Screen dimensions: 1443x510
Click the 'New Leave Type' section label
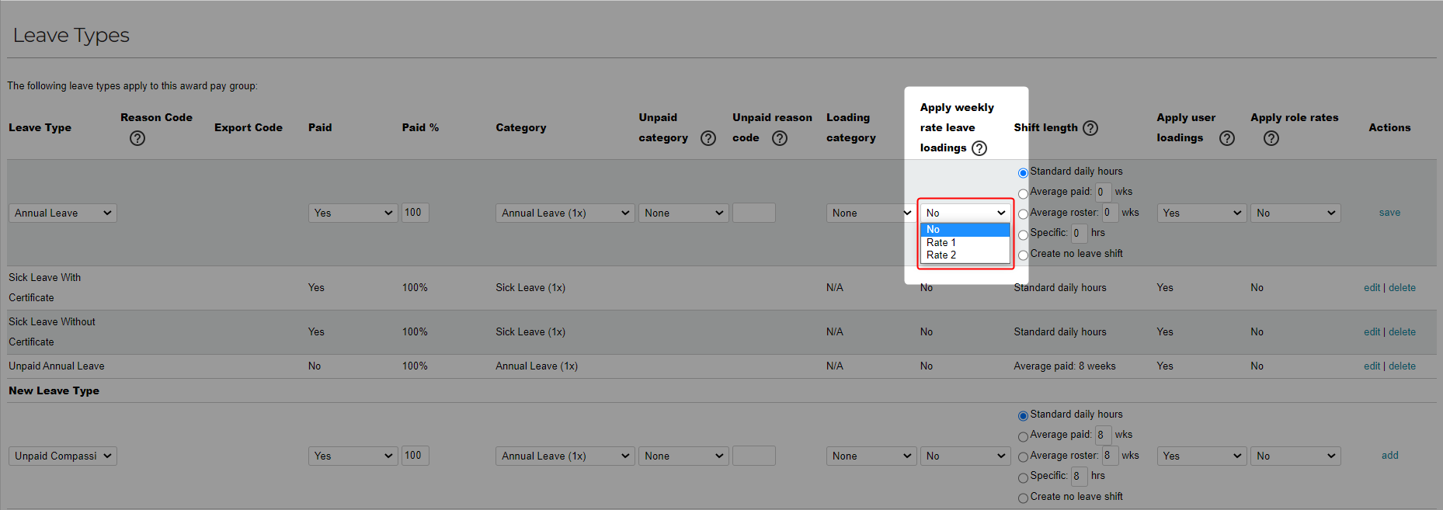tap(54, 390)
